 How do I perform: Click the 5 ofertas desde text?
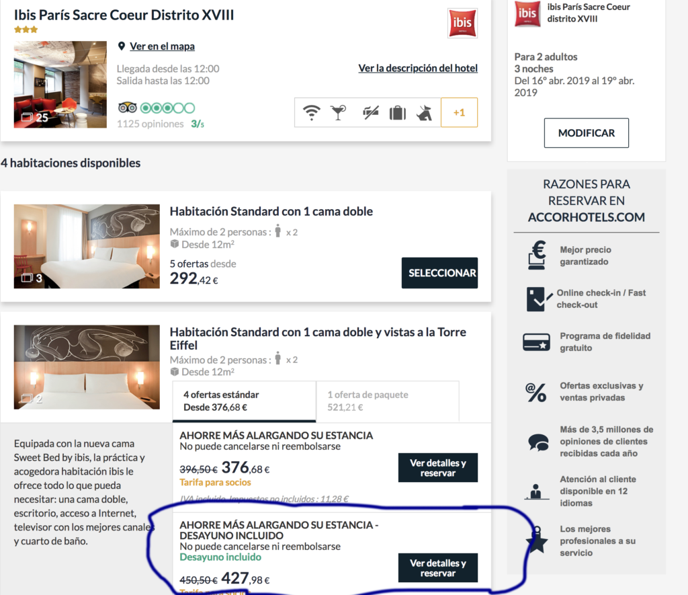tap(203, 264)
